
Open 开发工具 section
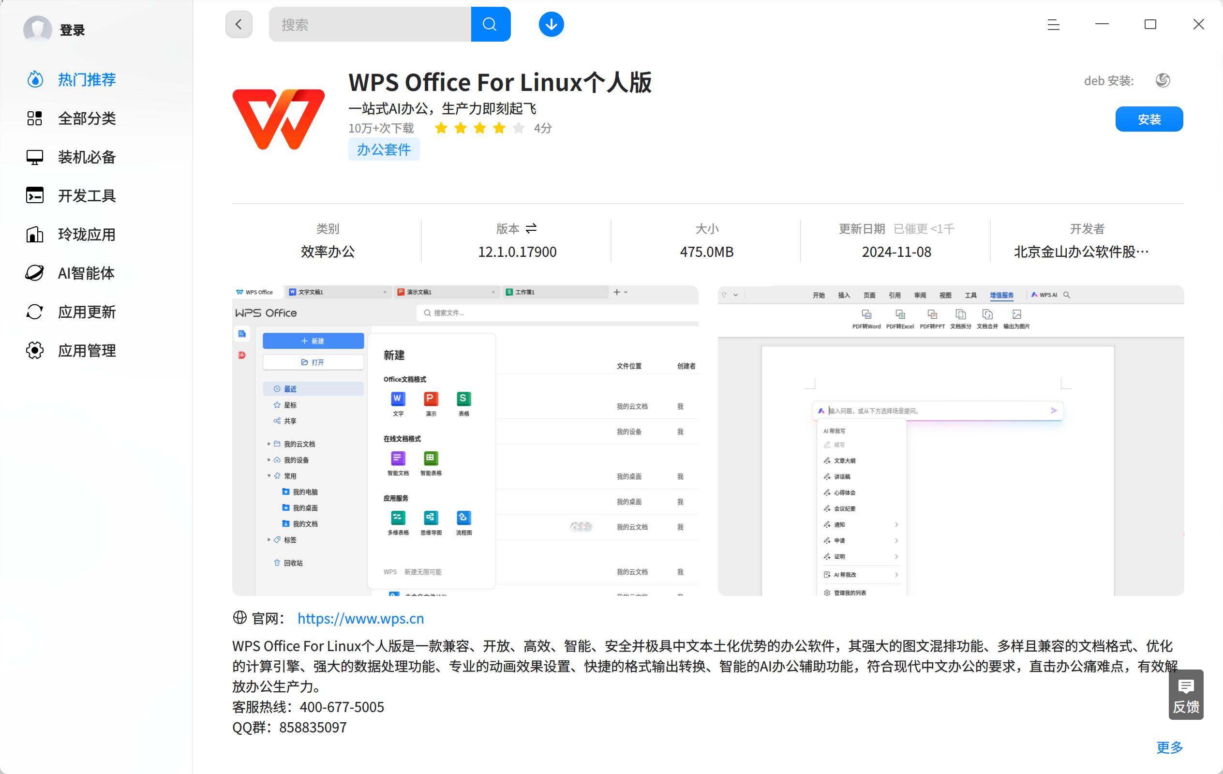(86, 195)
